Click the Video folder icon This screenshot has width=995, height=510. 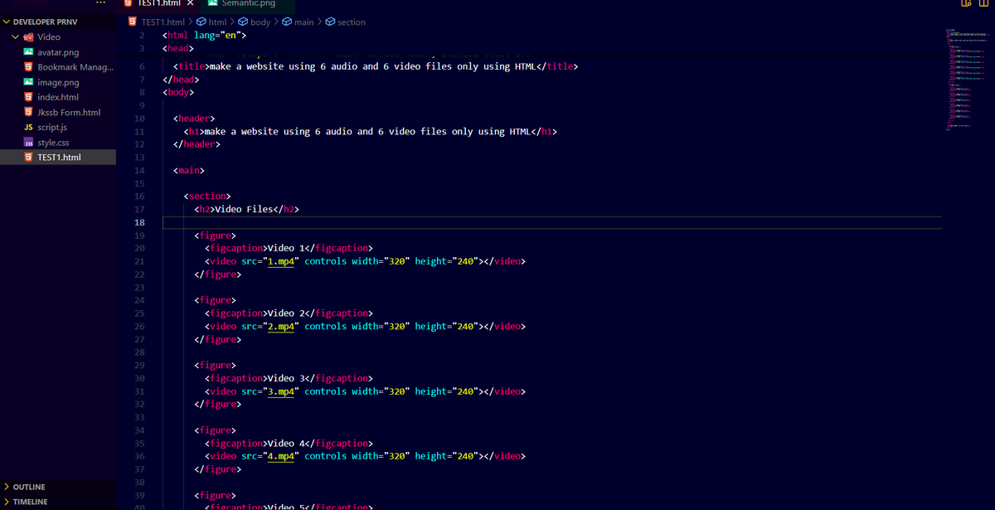click(28, 37)
